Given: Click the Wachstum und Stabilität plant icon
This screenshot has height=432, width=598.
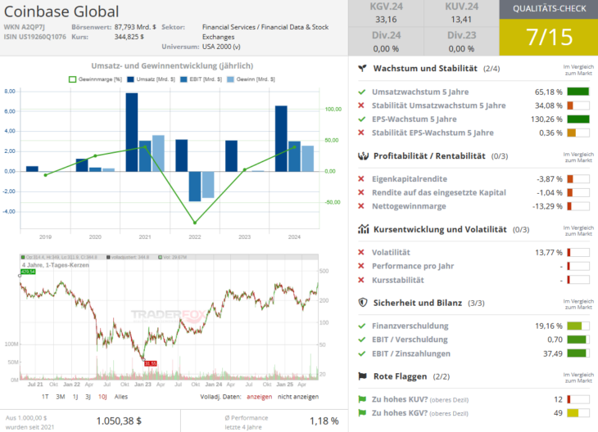Looking at the screenshot, I should click(362, 69).
